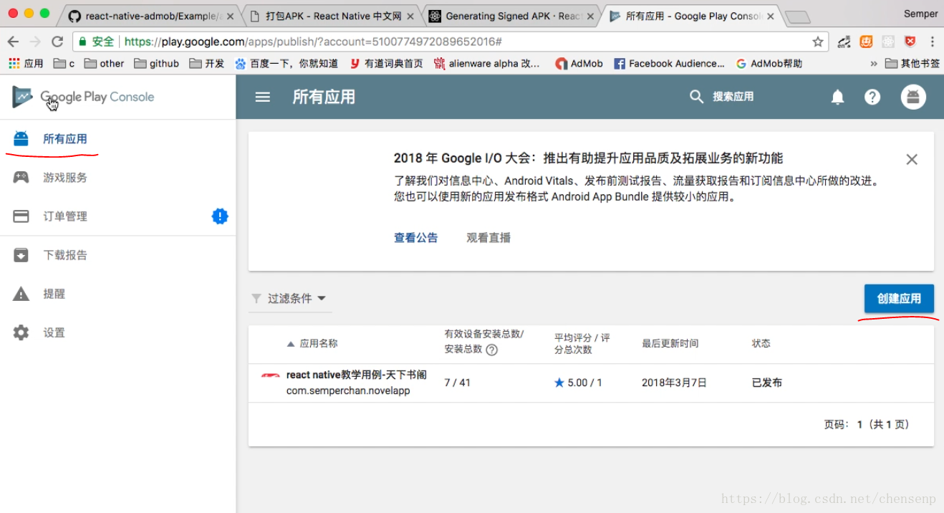The width and height of the screenshot is (944, 513).
Task: Dismiss the Google I/O announcement with X
Action: click(912, 159)
